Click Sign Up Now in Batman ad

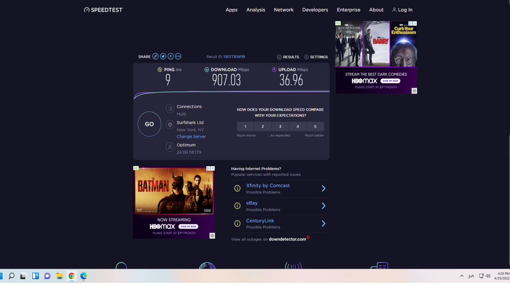[x=188, y=226]
